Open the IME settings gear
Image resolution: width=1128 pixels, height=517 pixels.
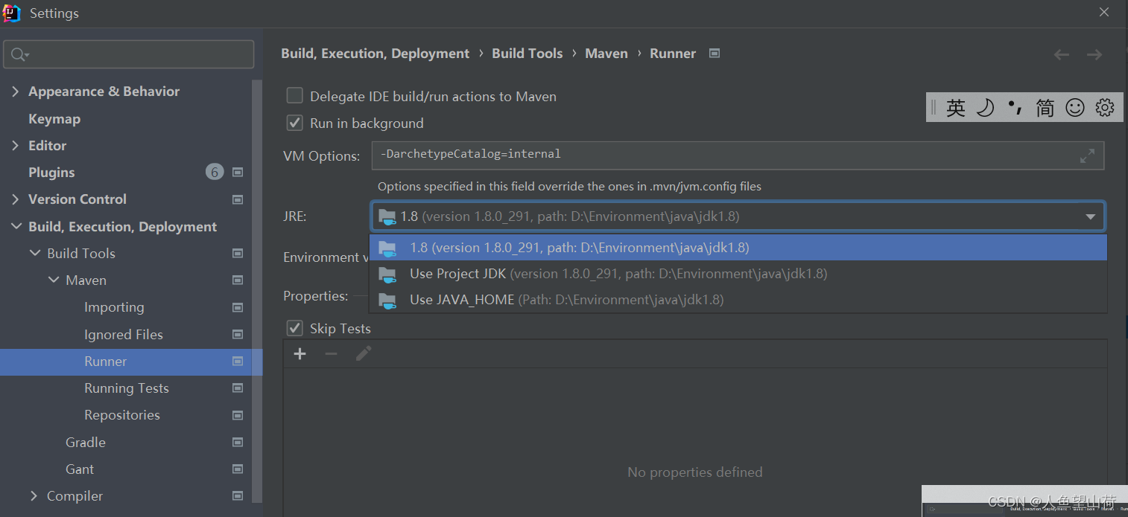(x=1105, y=108)
